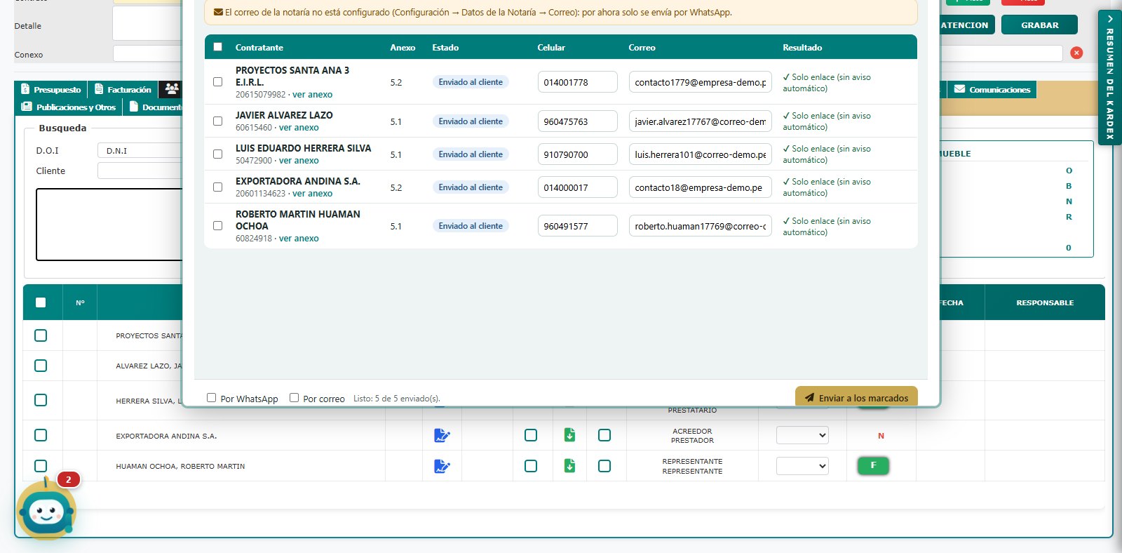Click the envelope icon on Comunicaciones tab
The height and width of the screenshot is (553, 1122).
pos(959,89)
